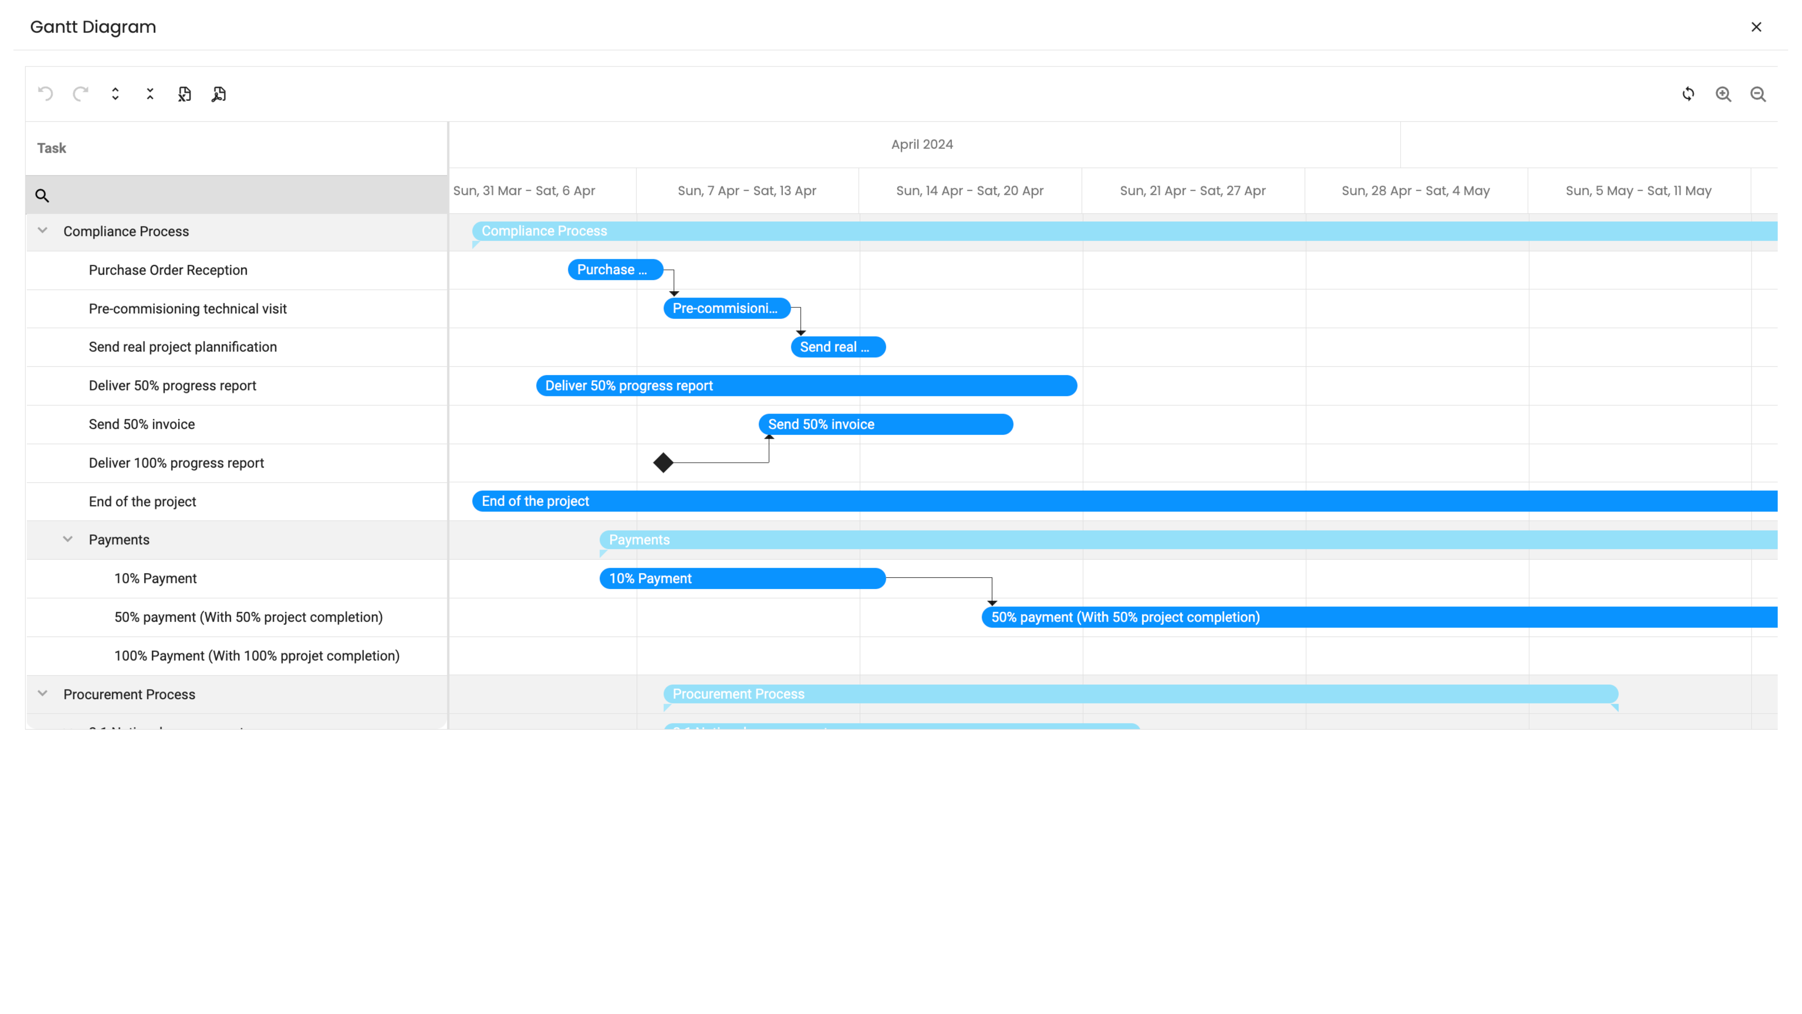1802x1014 pixels.
Task: Select the 10% Payment row
Action: tap(236, 579)
